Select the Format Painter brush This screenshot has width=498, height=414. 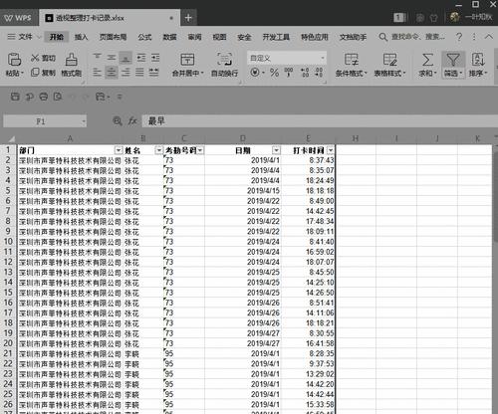(x=72, y=60)
